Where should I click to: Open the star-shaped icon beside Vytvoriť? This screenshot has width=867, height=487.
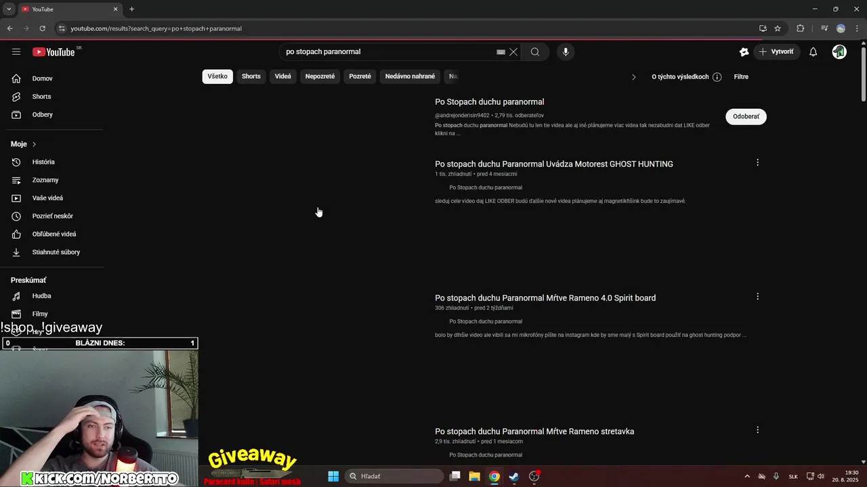click(744, 51)
